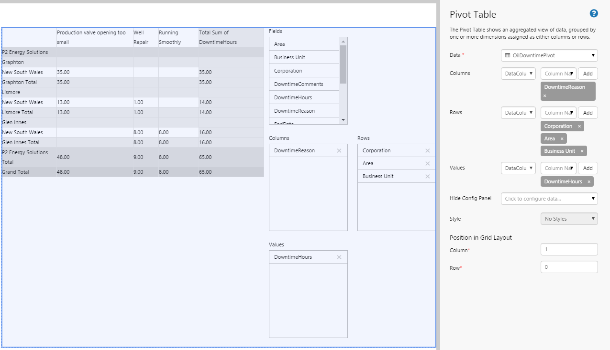Select Business Unit field in Fields list
Image resolution: width=610 pixels, height=350 pixels.
point(289,57)
